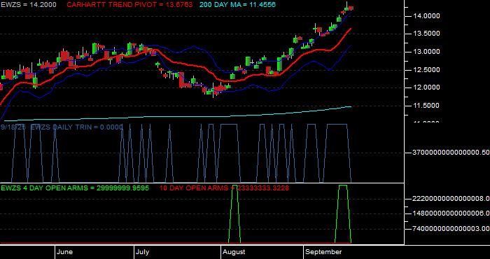Image resolution: width=490 pixels, height=259 pixels.
Task: Click the June marker on time axis
Action: [x=64, y=252]
